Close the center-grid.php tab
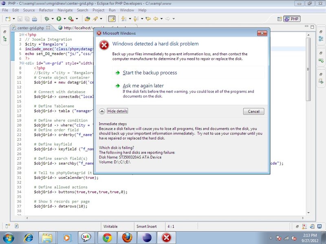The height and width of the screenshot is (244, 326). pyautogui.click(x=48, y=28)
